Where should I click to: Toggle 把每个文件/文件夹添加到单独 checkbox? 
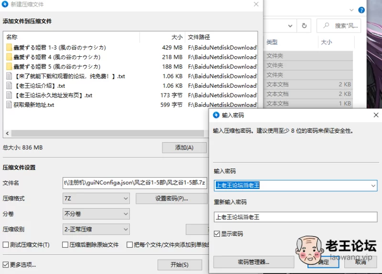pyautogui.click(x=129, y=244)
